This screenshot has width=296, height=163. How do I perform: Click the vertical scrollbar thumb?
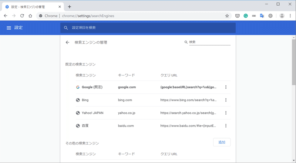(294, 62)
